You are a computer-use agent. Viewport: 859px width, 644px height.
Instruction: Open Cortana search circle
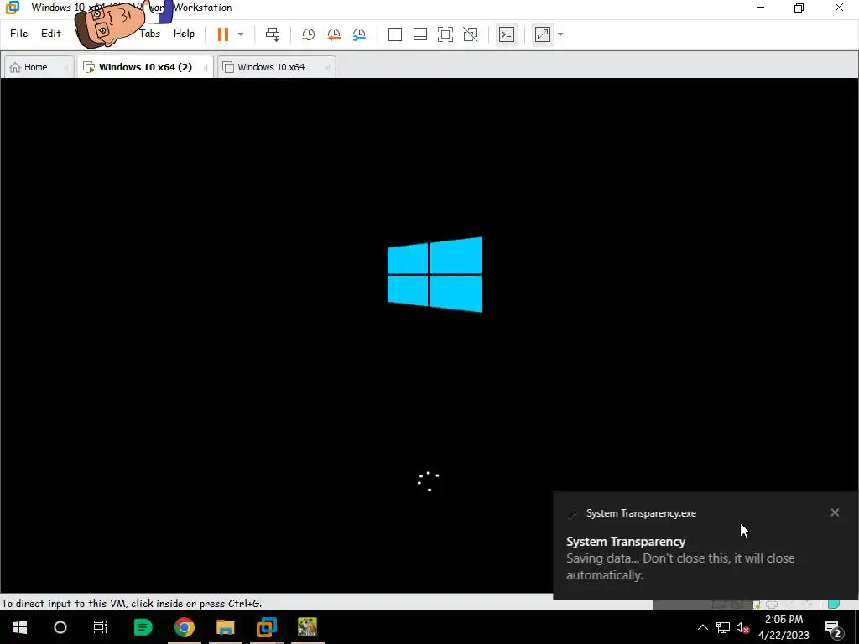point(60,627)
